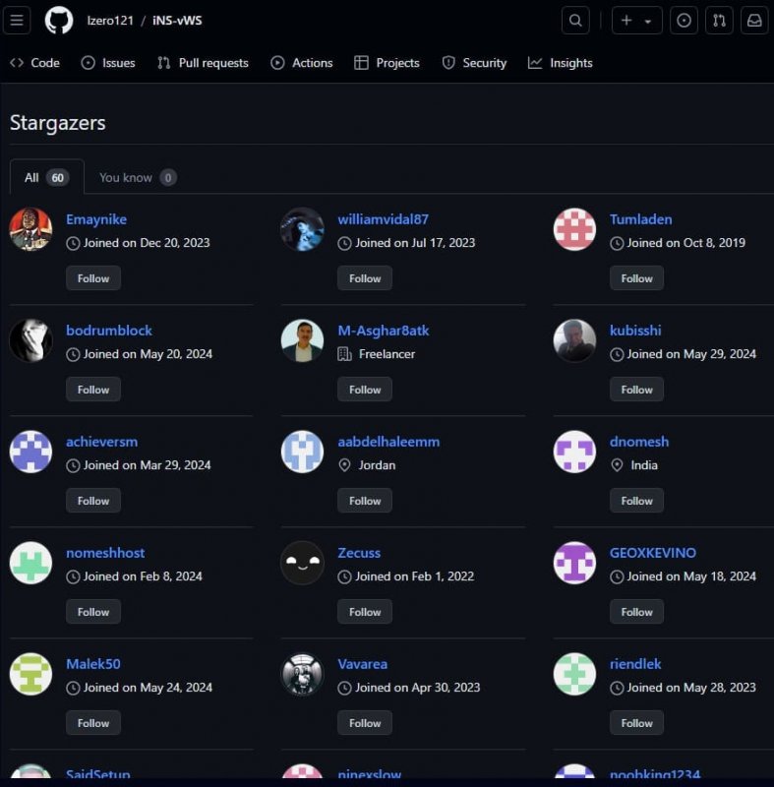Image resolution: width=774 pixels, height=787 pixels.
Task: Open the issues circle icon in header
Action: point(684,21)
